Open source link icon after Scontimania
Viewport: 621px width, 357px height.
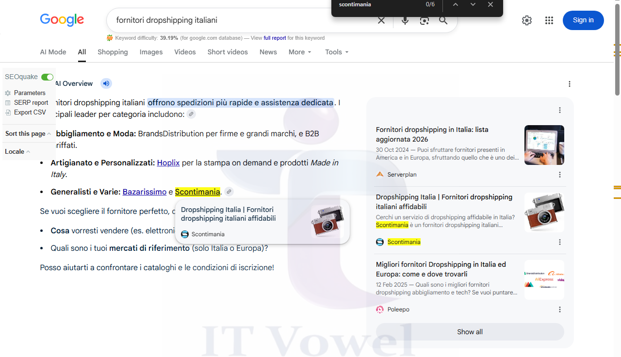point(229,192)
